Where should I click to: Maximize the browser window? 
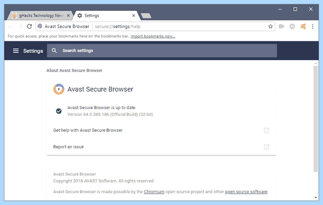coord(295,9)
